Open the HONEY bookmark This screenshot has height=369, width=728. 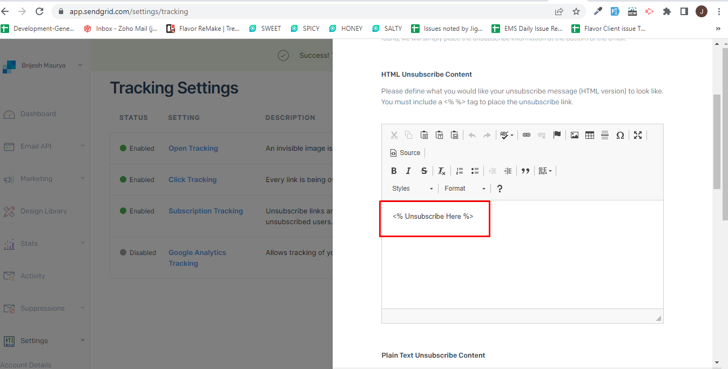tap(346, 29)
